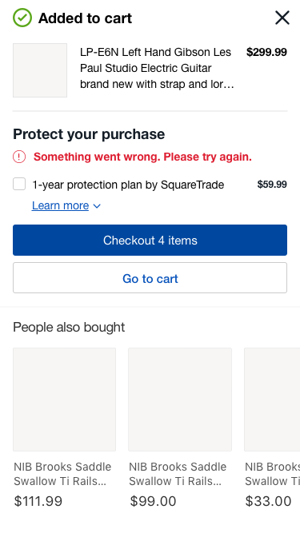Click the green Added to cart checkmark icon
This screenshot has height=533, width=300.
[x=22, y=18]
